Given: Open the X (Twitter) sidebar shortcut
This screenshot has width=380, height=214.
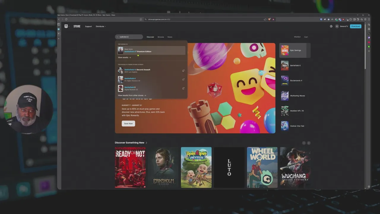Looking at the screenshot, I should pyautogui.click(x=369, y=33).
